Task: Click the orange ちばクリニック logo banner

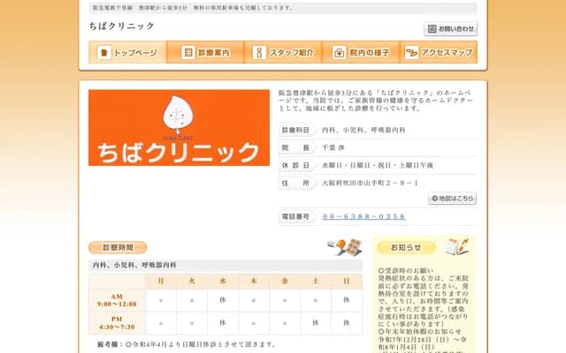Action: 179,127
